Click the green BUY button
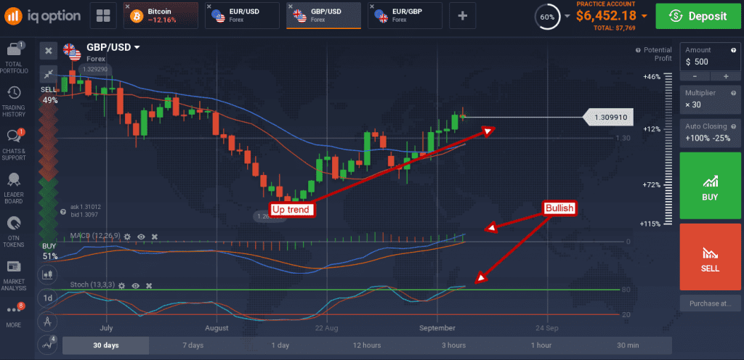This screenshot has height=360, width=744. (x=711, y=186)
